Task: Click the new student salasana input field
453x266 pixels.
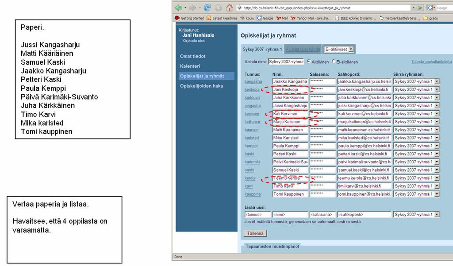Action: tap(322, 215)
